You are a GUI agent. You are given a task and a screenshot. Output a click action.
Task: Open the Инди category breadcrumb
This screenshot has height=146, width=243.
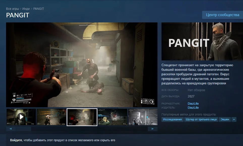pos(26,9)
